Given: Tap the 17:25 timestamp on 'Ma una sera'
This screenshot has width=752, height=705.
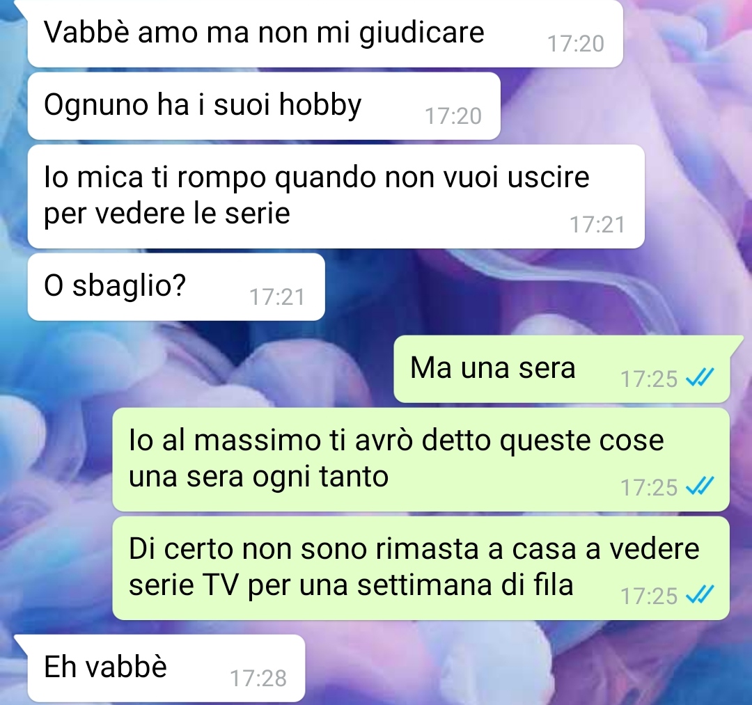Looking at the screenshot, I should (x=649, y=379).
